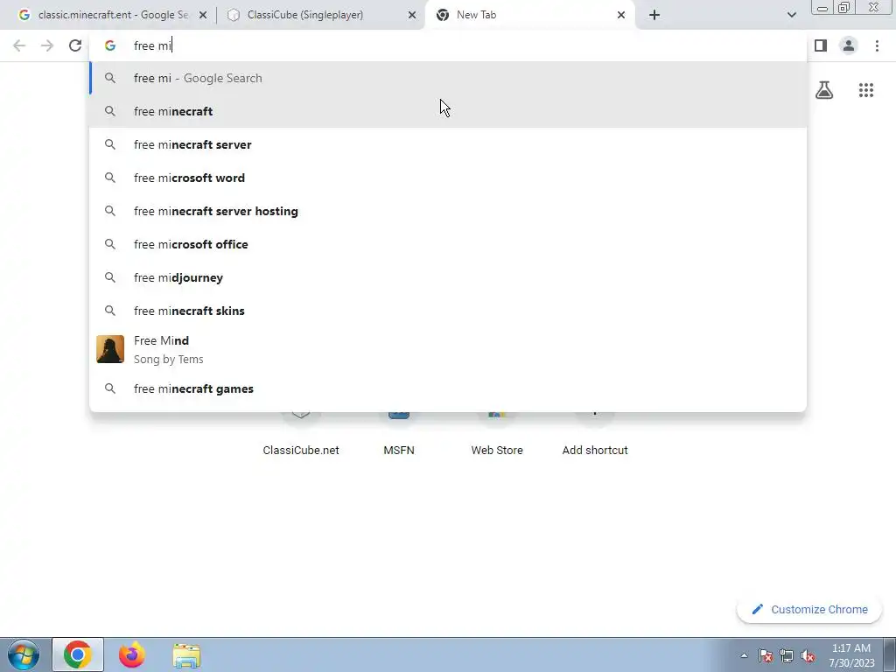Click Chrome icon in the taskbar
This screenshot has width=896, height=672.
pyautogui.click(x=78, y=654)
